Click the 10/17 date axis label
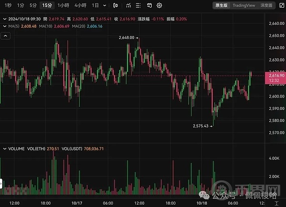 pos(77,203)
